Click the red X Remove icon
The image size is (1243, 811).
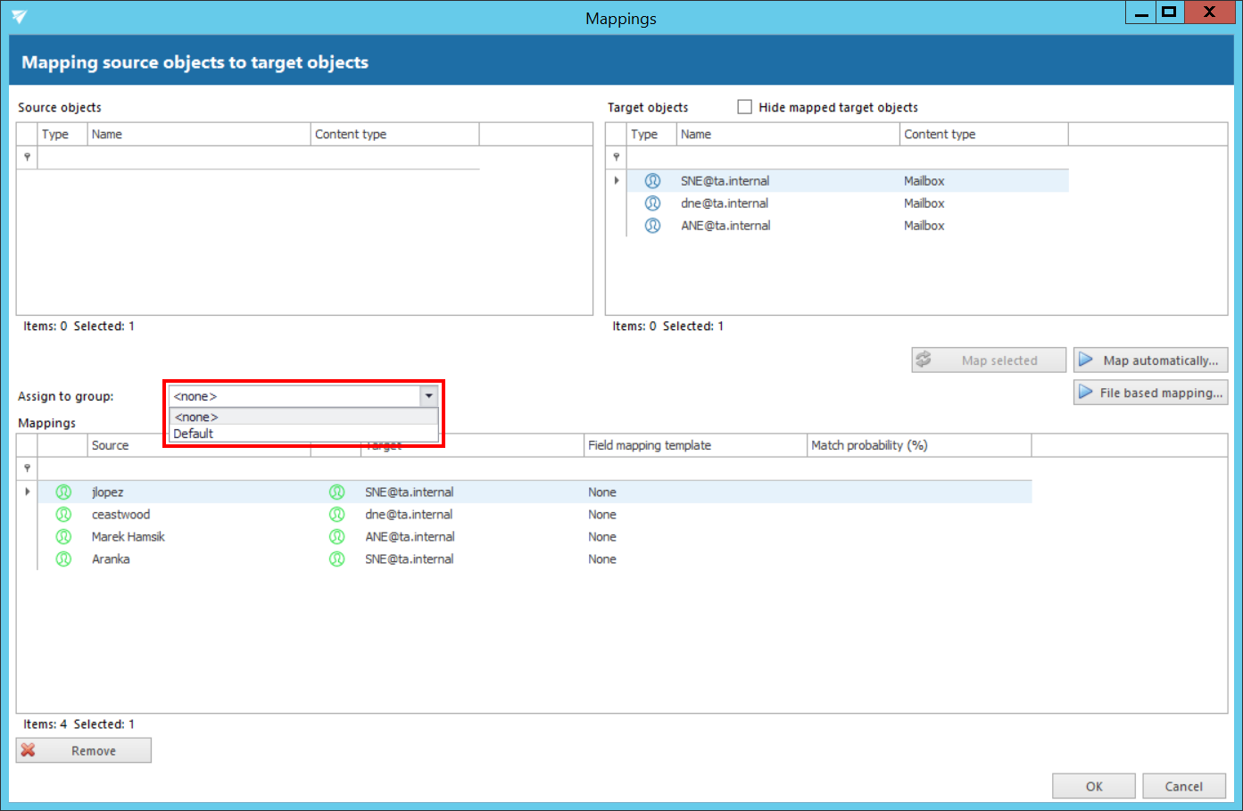pos(29,750)
